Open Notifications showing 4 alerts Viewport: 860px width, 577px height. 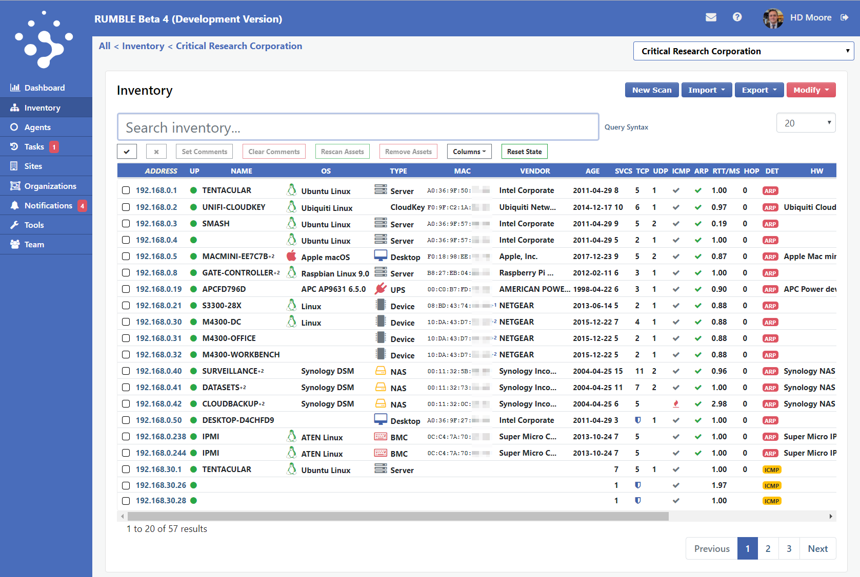point(49,205)
